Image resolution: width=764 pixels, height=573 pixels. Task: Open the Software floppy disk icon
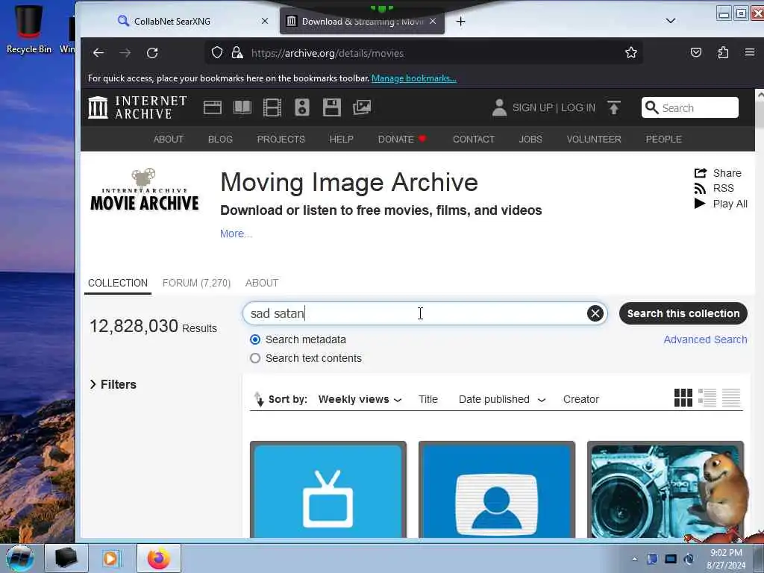click(x=332, y=107)
